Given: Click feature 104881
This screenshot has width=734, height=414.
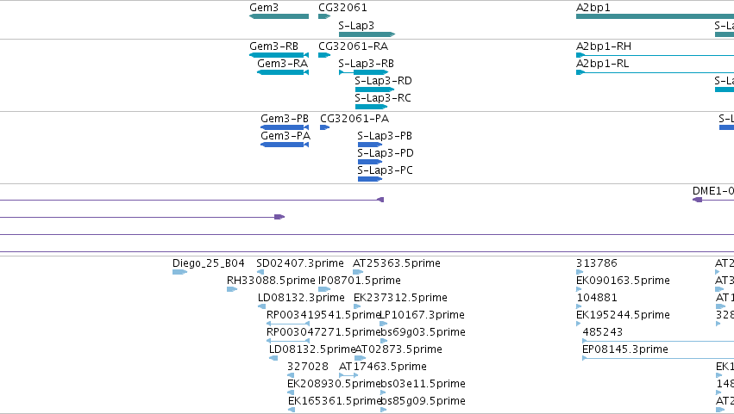Looking at the screenshot, I should (x=579, y=306).
